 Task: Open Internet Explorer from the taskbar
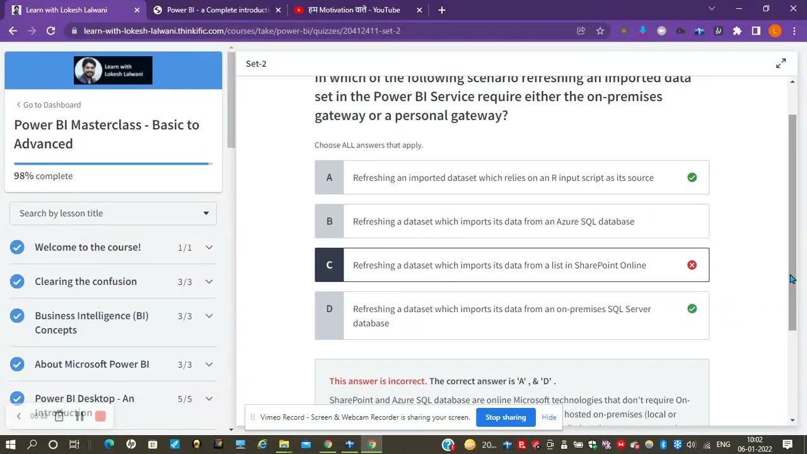tap(262, 445)
